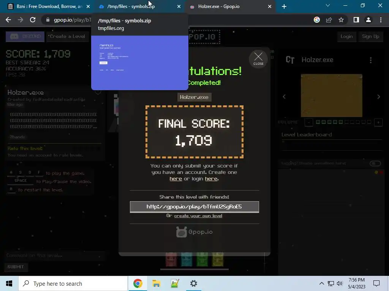Expand the tab search dropdown arrow
Viewport: 389px width, 291px height.
pyautogui.click(x=328, y=5)
